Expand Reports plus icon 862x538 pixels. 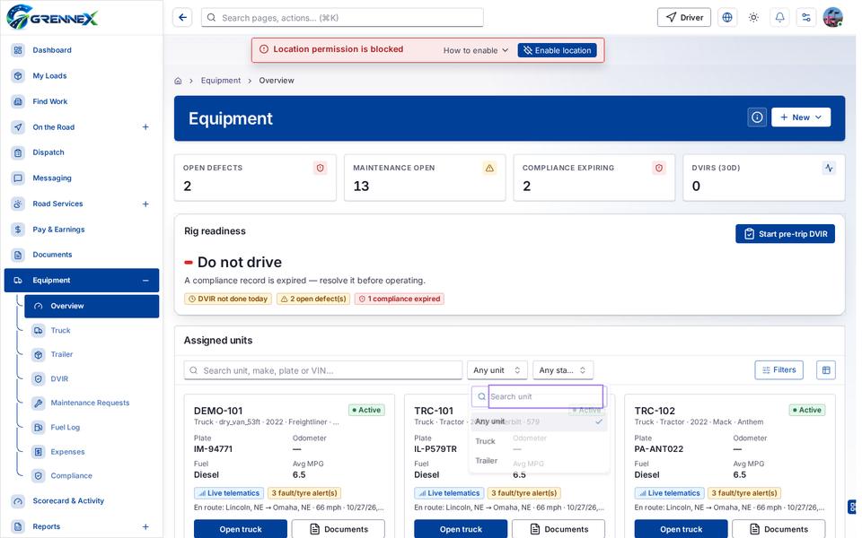point(145,527)
